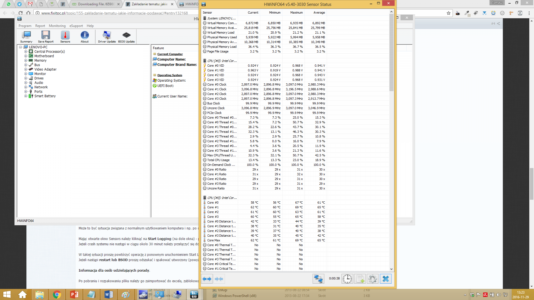Click the expand-columns blue arrows button in Sensor Status
Image resolution: width=534 pixels, height=300 pixels.
click(x=207, y=279)
